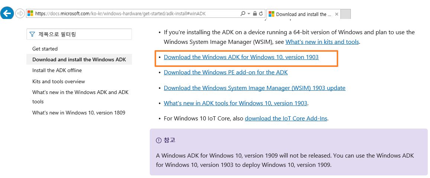Click the '제목으로 필터링' filter field
Image resolution: width=430 pixels, height=178 pixels.
[79, 34]
